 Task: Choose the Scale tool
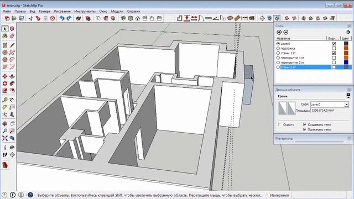click(5, 91)
